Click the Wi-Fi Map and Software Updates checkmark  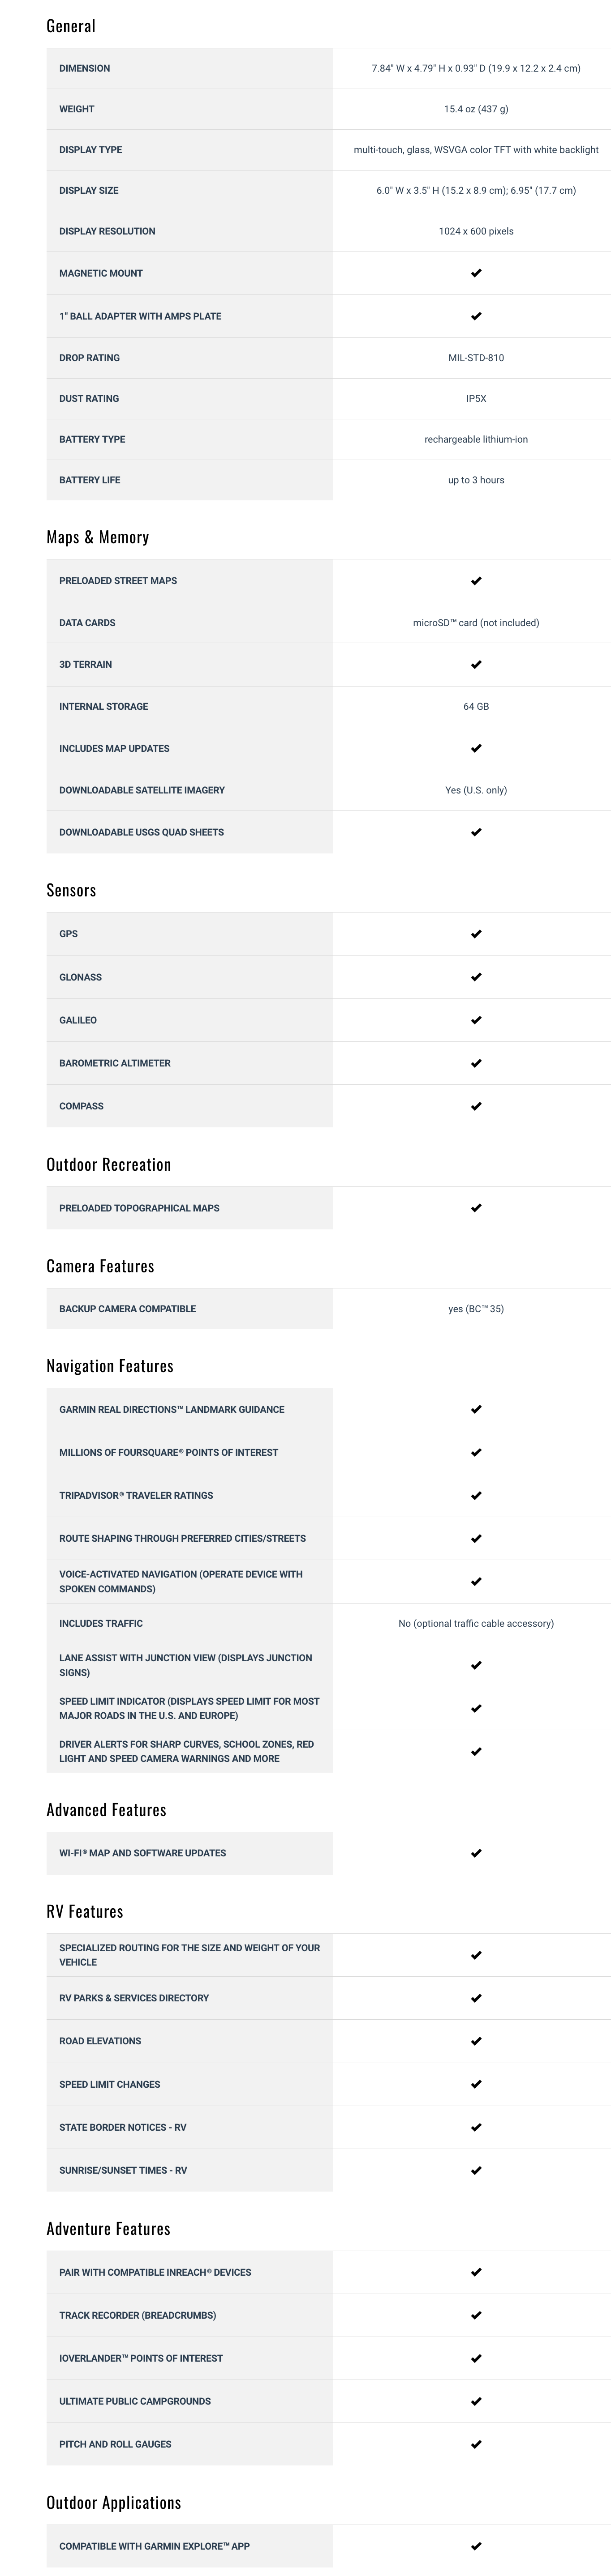(x=476, y=1853)
